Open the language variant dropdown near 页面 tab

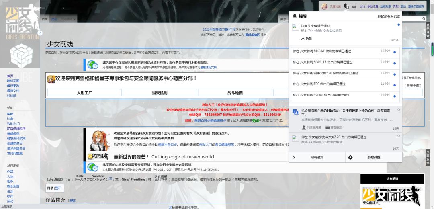68,19
